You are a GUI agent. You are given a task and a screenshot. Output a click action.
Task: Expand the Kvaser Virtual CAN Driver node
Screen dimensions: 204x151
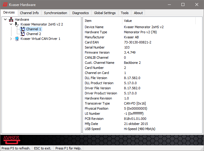pyautogui.click(x=11, y=39)
